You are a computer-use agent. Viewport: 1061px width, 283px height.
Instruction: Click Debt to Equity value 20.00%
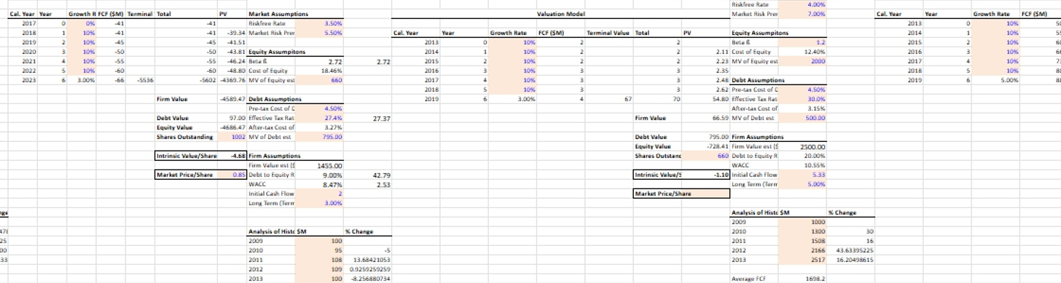click(802, 156)
